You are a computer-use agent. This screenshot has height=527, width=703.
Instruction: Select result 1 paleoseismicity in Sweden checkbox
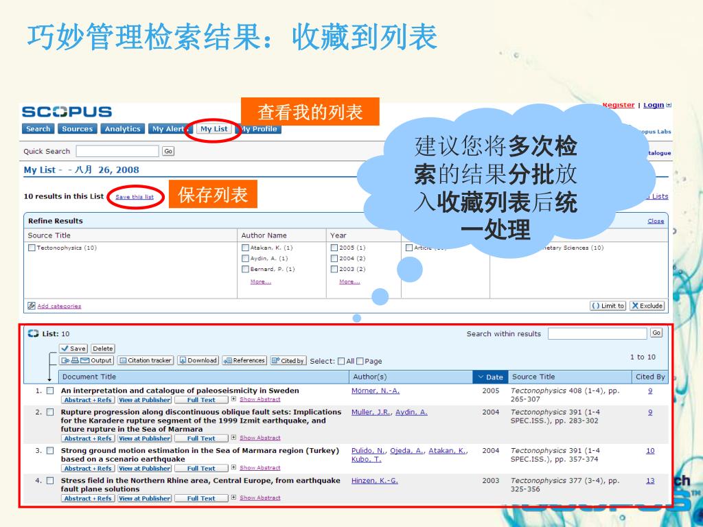click(x=50, y=390)
